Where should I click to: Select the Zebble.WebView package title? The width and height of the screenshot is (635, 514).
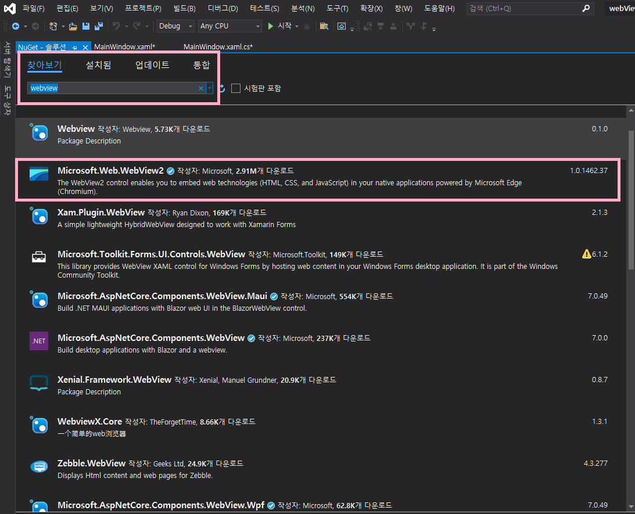[x=92, y=463]
